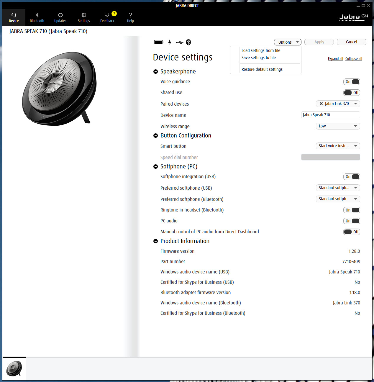The height and width of the screenshot is (382, 374).
Task: Toggle PC audio switch
Action: click(x=352, y=221)
